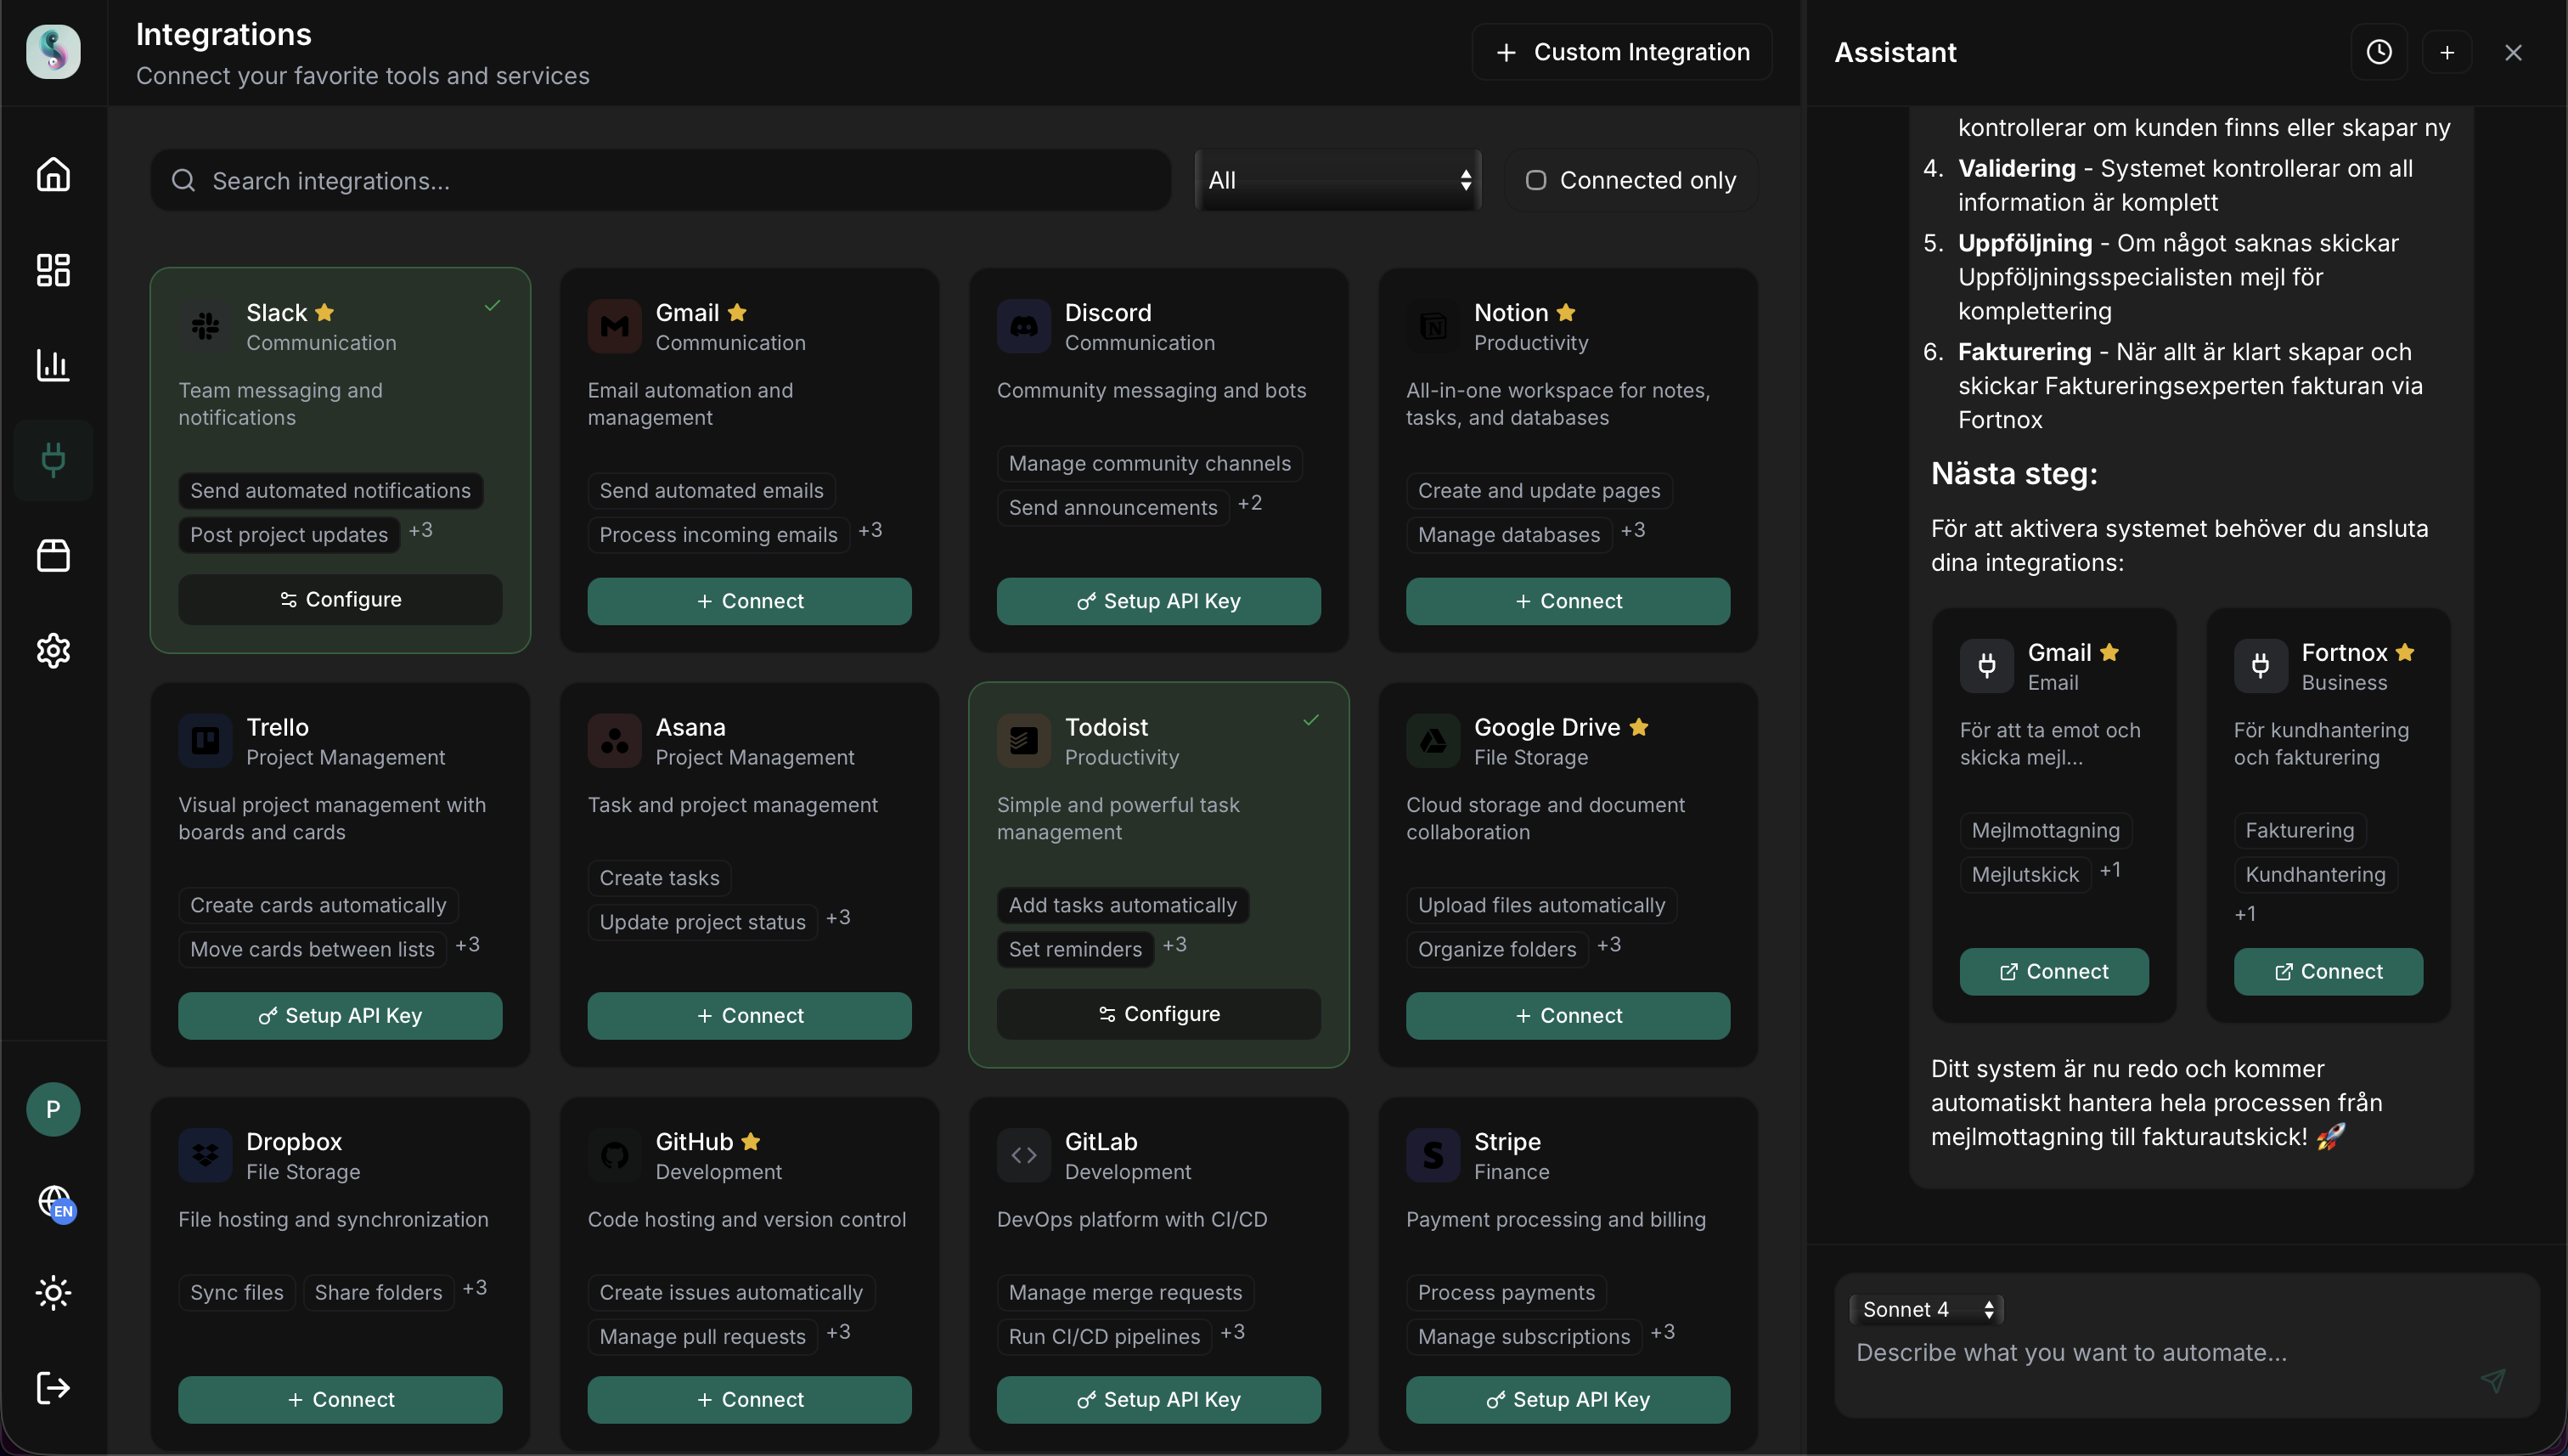Toggle the light/dark theme sun icon
This screenshot has width=2568, height=1456.
tap(53, 1293)
